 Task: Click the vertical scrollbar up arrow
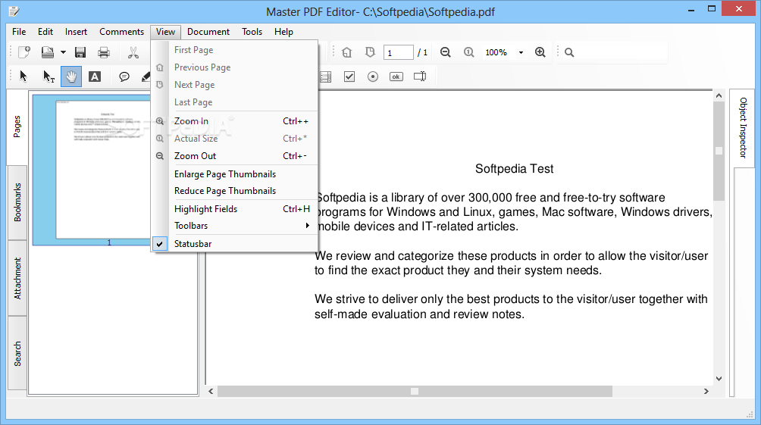[719, 95]
